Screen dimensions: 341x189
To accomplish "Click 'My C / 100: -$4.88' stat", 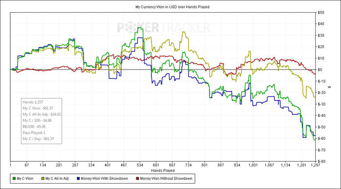I will tap(37, 120).
